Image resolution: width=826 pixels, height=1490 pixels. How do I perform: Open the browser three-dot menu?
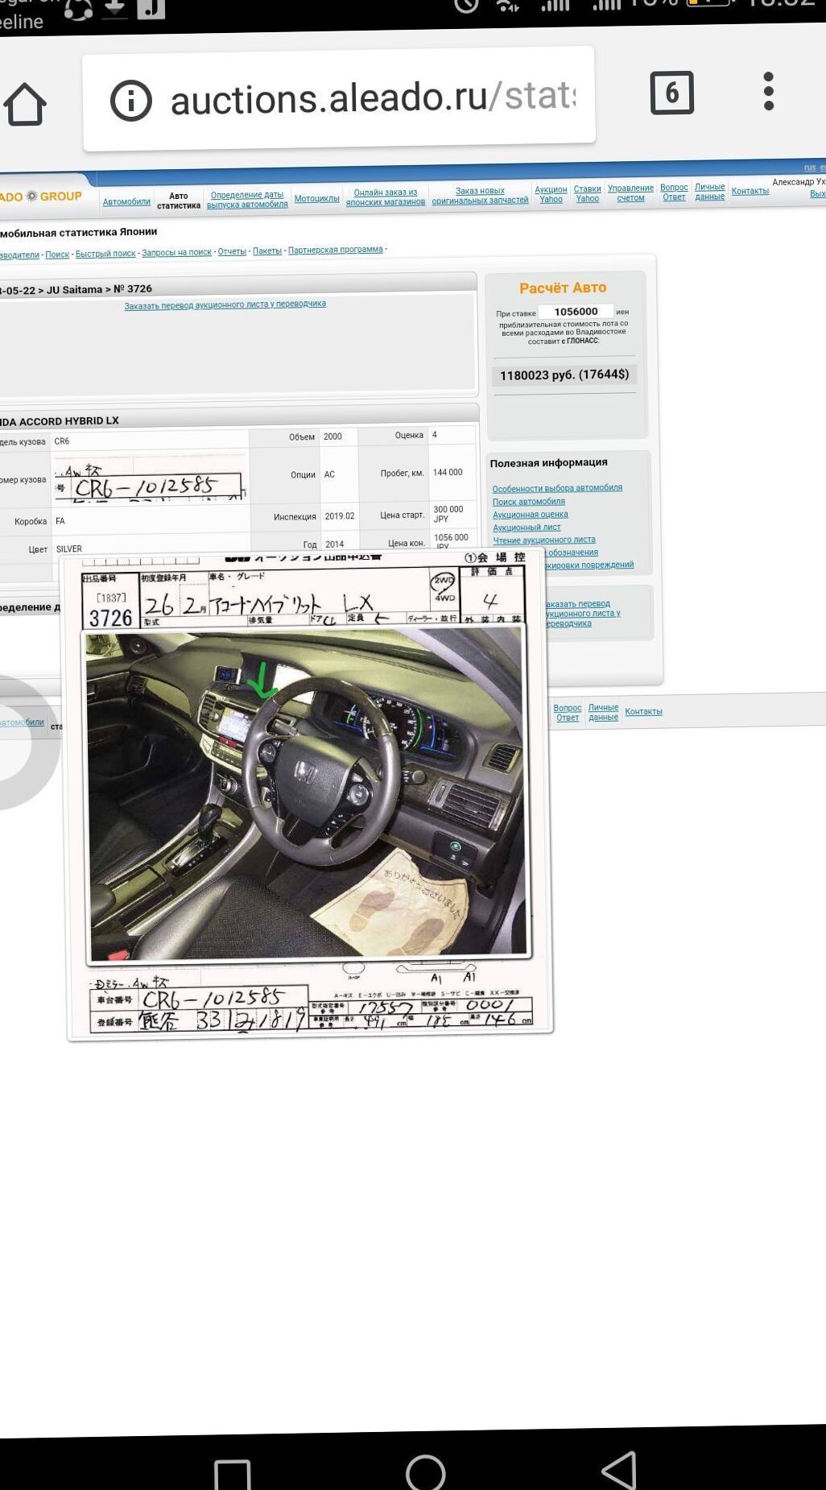coord(769,91)
